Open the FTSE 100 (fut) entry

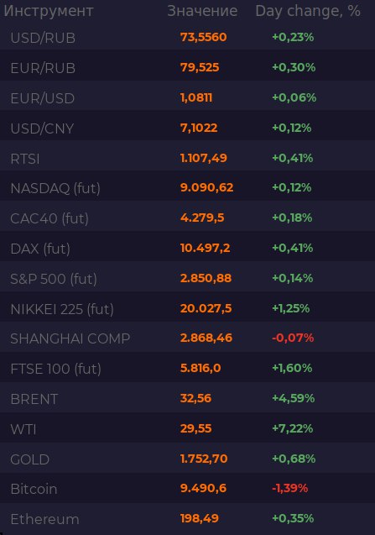click(55, 369)
